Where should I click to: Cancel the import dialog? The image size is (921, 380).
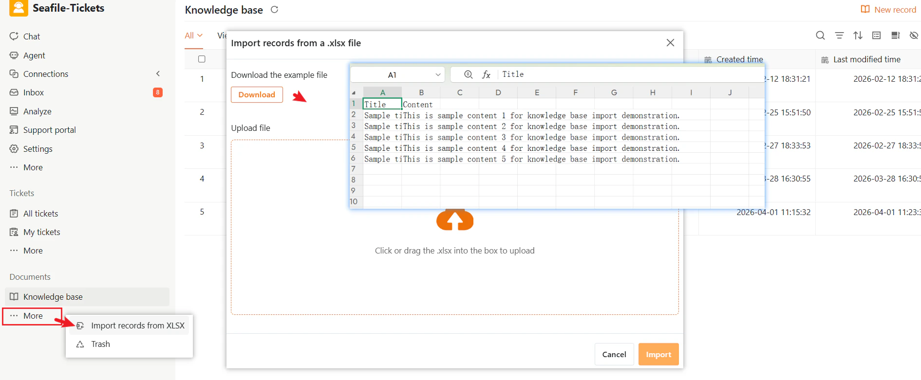tap(614, 354)
